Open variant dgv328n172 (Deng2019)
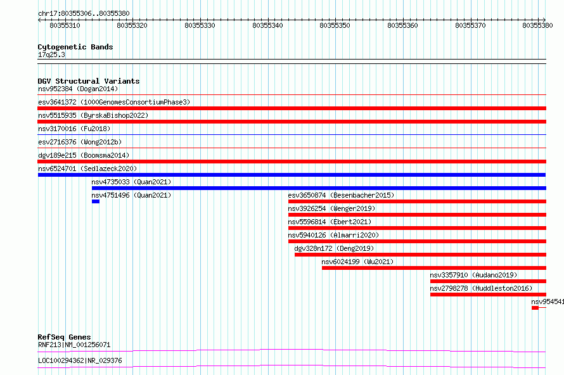Viewport: 564px width, 375px height. pos(334,248)
